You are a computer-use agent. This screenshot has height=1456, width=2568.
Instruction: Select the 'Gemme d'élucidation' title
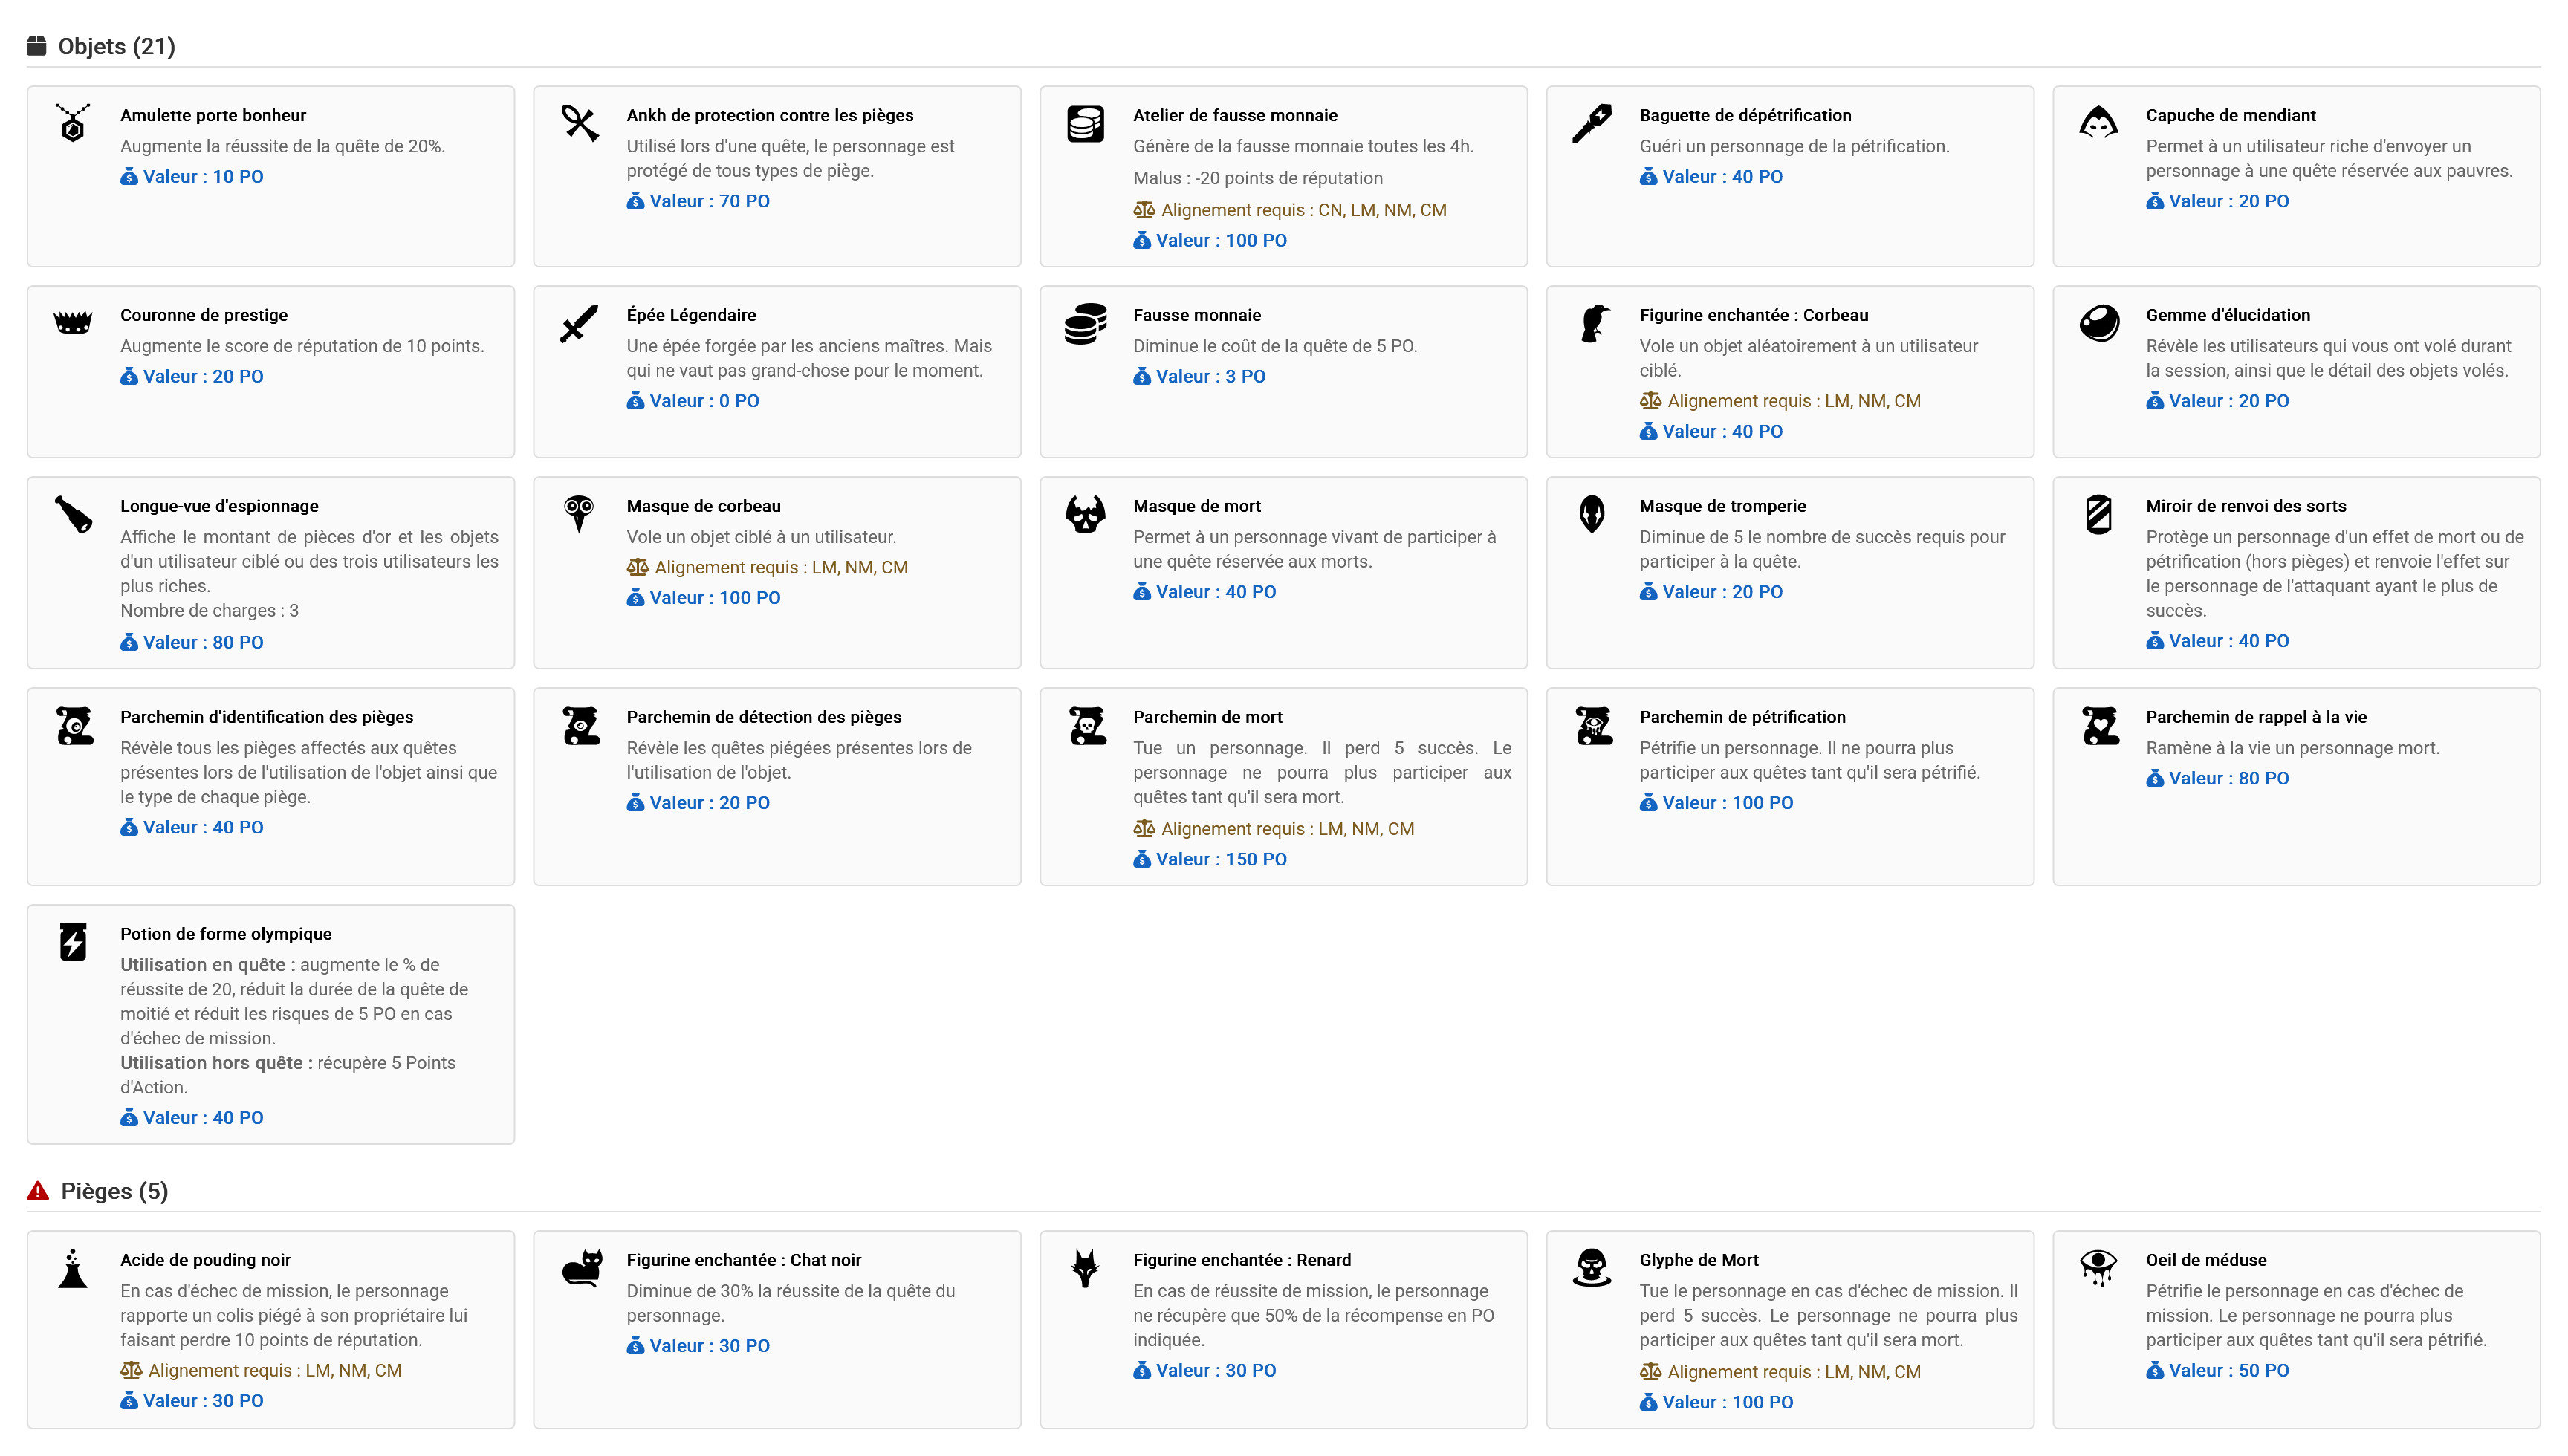click(2228, 315)
